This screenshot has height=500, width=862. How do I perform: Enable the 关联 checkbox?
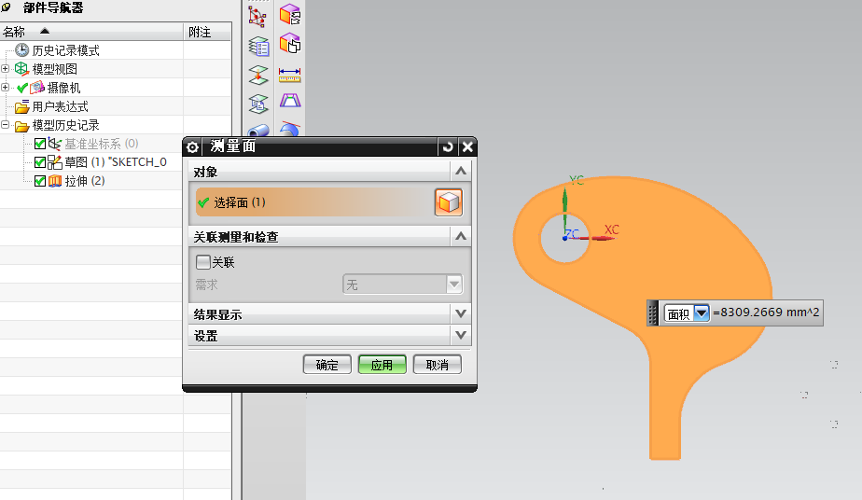tap(202, 262)
